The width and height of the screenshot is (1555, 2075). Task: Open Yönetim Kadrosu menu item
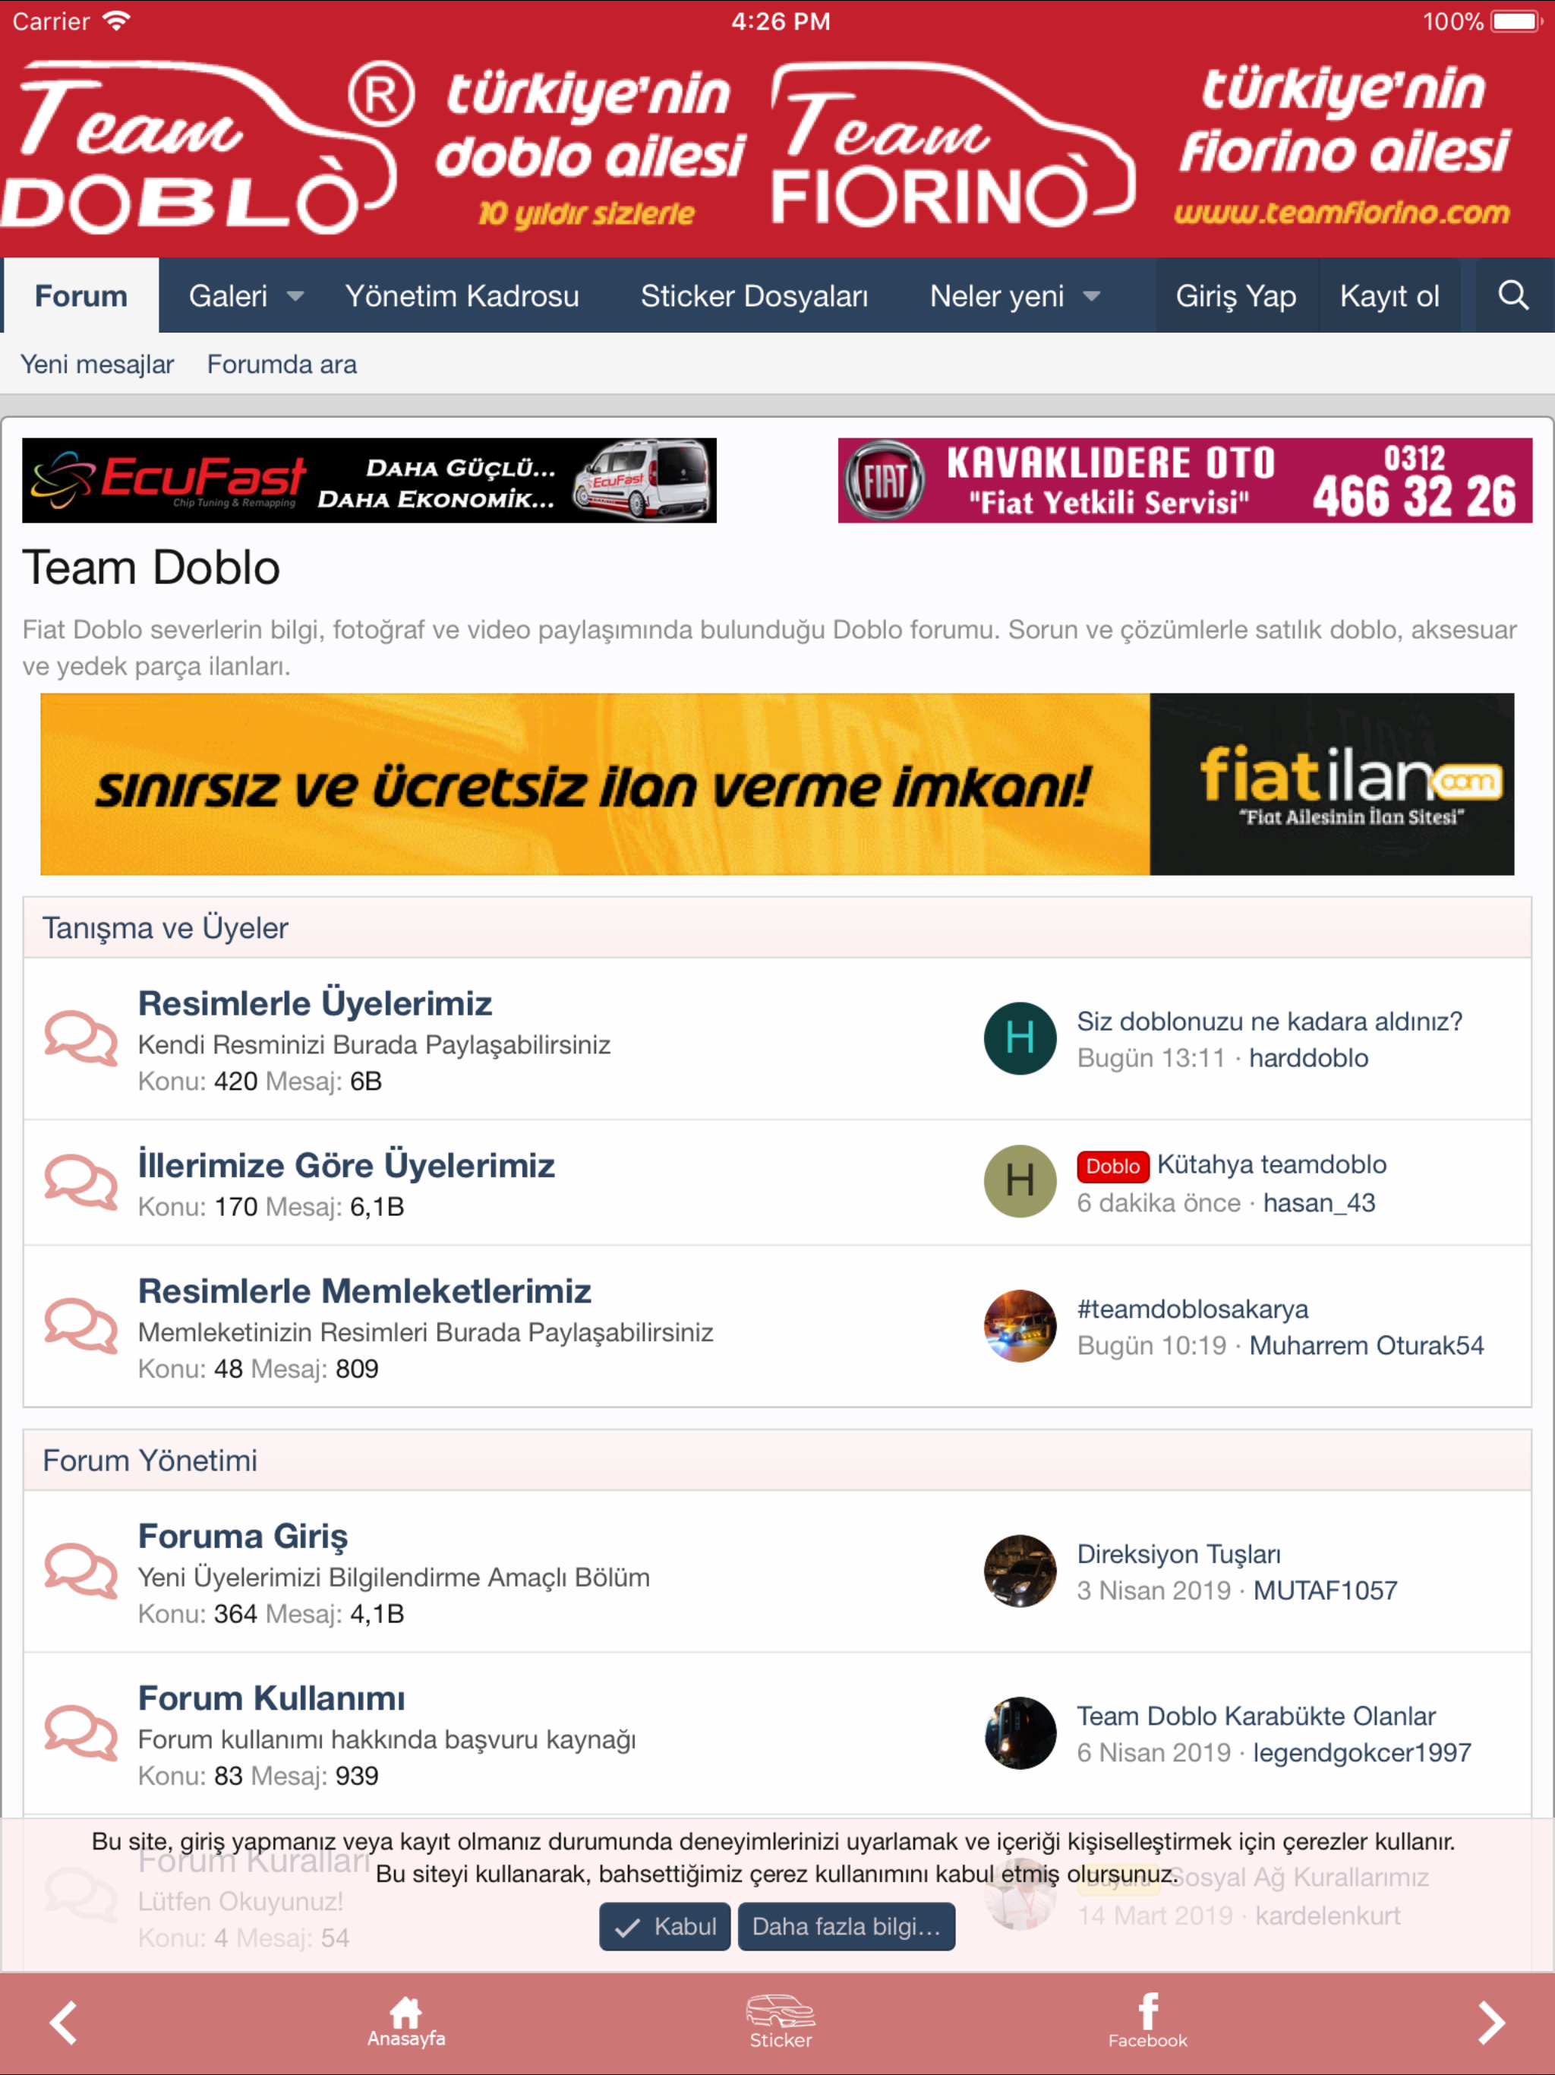462,295
